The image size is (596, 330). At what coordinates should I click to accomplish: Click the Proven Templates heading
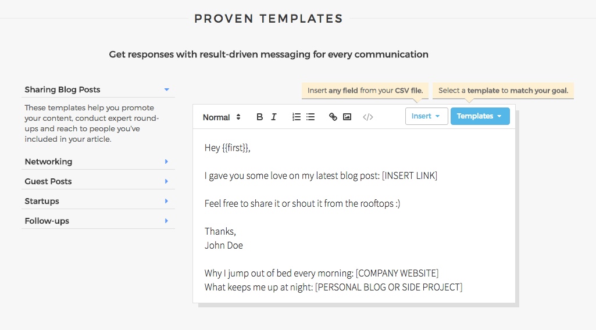269,19
